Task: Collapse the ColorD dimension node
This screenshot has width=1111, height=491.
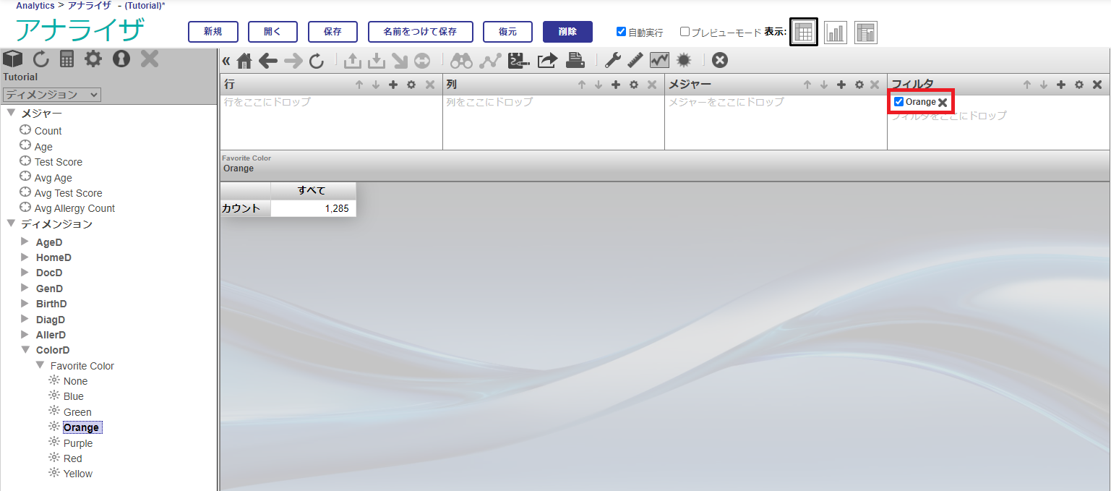Action: (x=25, y=350)
